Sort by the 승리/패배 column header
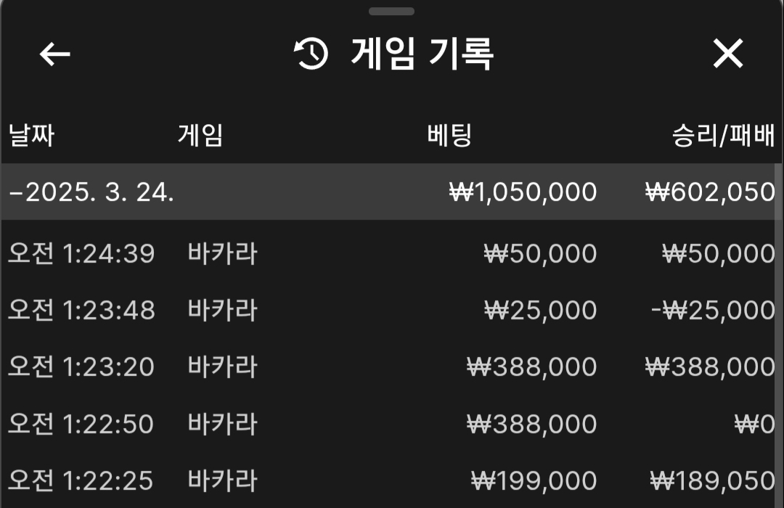Image resolution: width=784 pixels, height=508 pixels. coord(724,136)
